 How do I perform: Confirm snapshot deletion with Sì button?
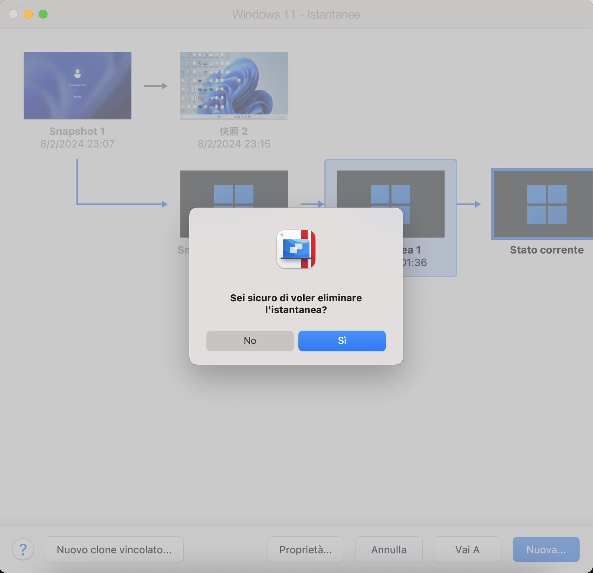point(342,341)
